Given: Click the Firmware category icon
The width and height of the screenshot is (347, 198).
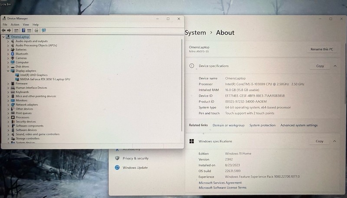Looking at the screenshot, I should (13, 84).
